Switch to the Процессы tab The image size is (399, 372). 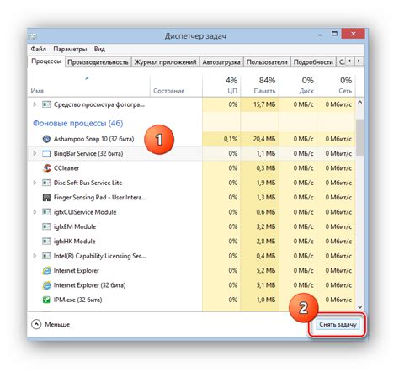pos(46,61)
